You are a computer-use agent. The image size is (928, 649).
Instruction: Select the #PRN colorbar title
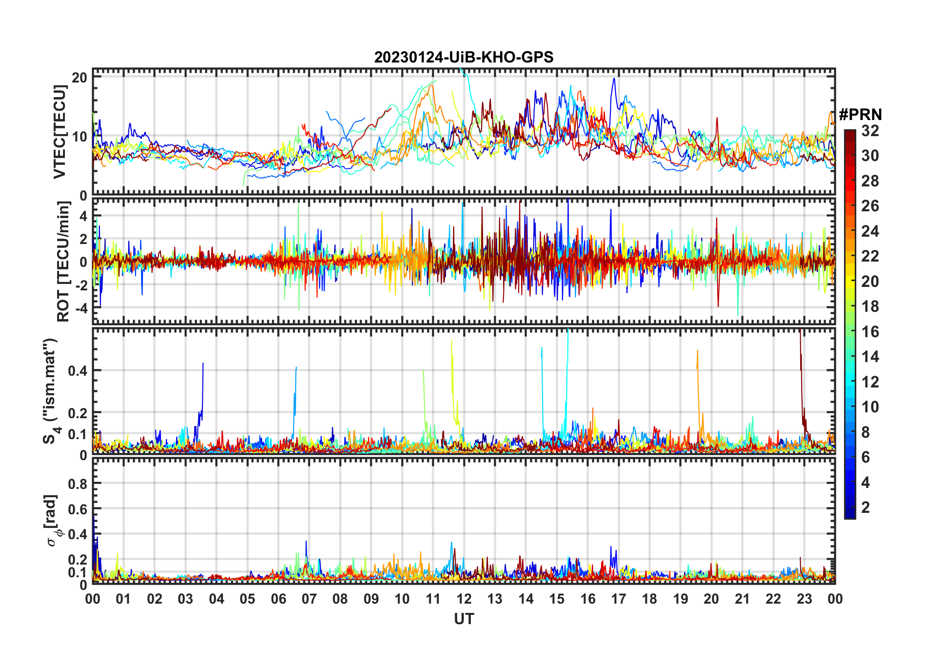click(860, 115)
